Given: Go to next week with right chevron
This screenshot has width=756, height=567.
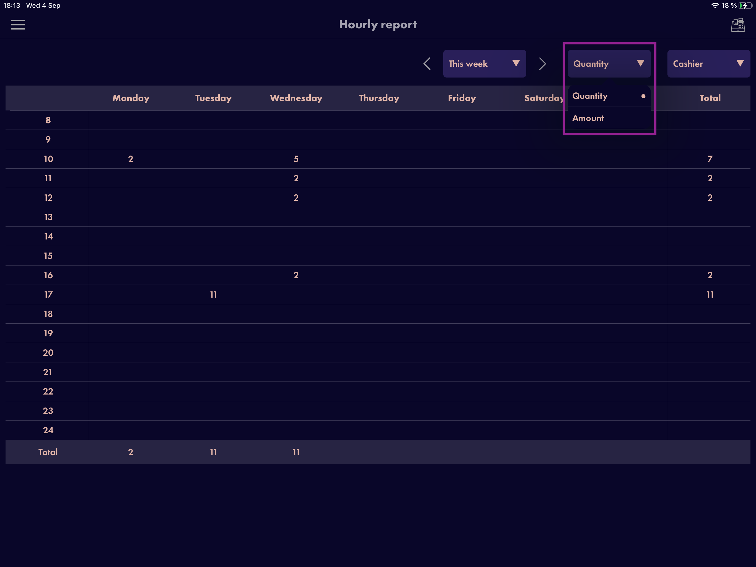Looking at the screenshot, I should click(x=542, y=64).
